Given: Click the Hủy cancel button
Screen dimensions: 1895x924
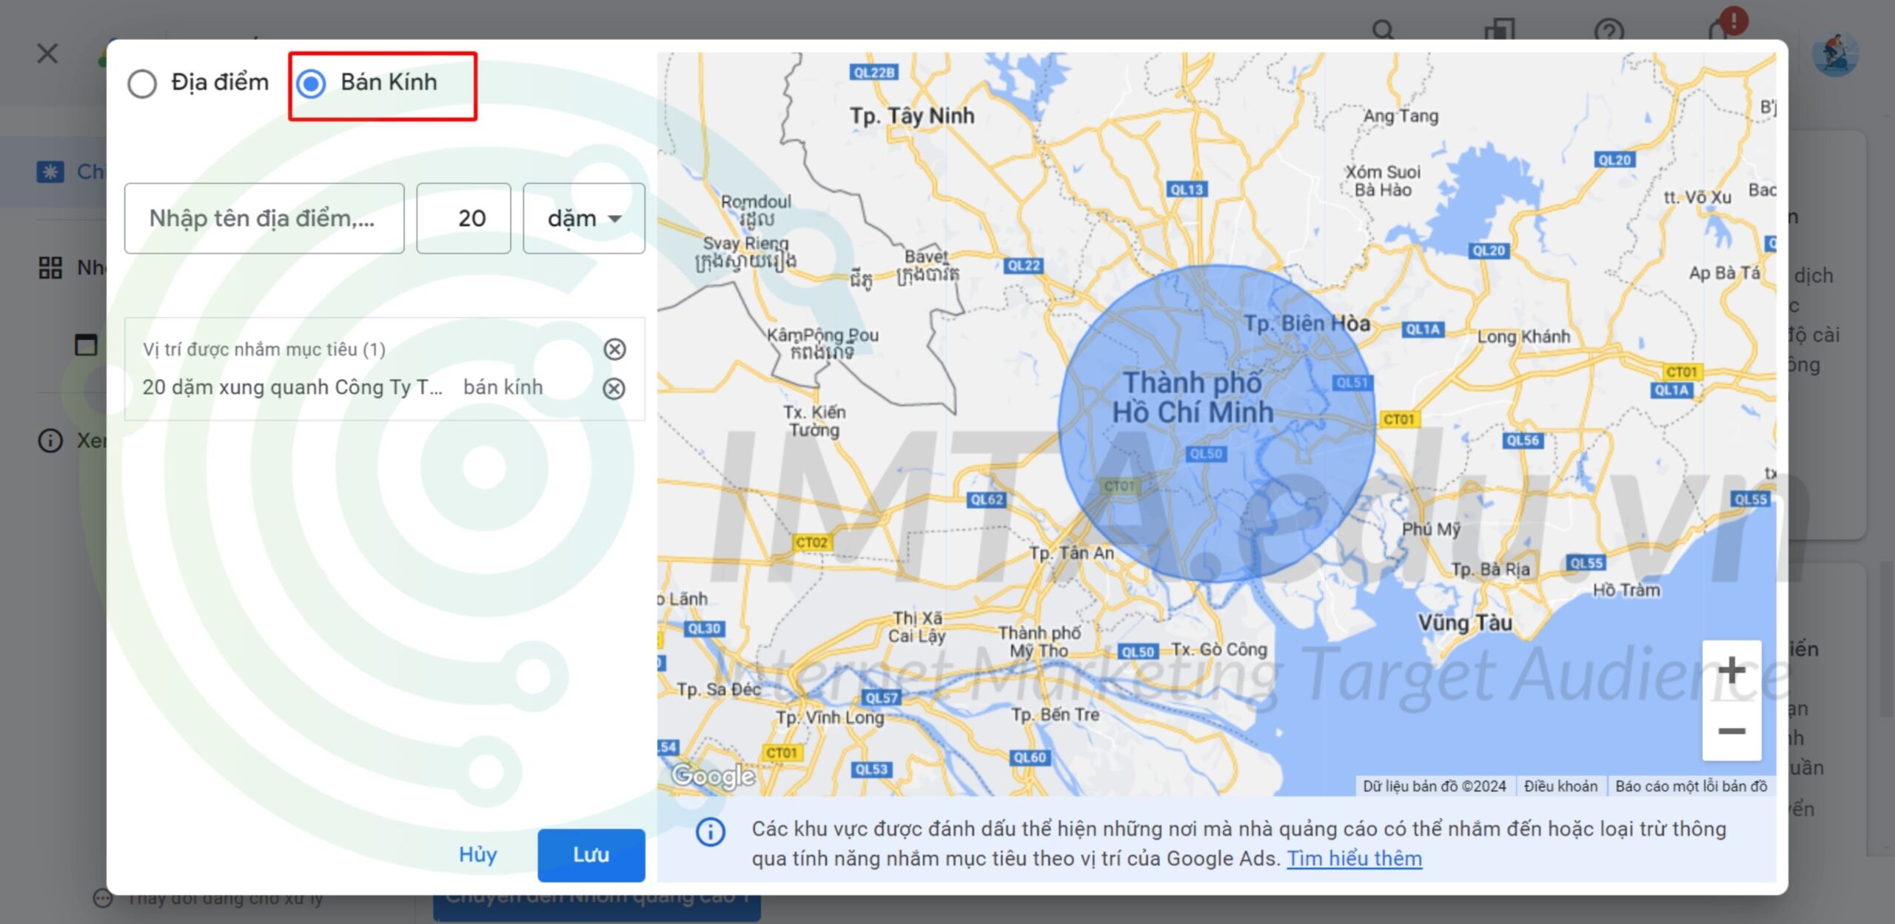Looking at the screenshot, I should 477,854.
